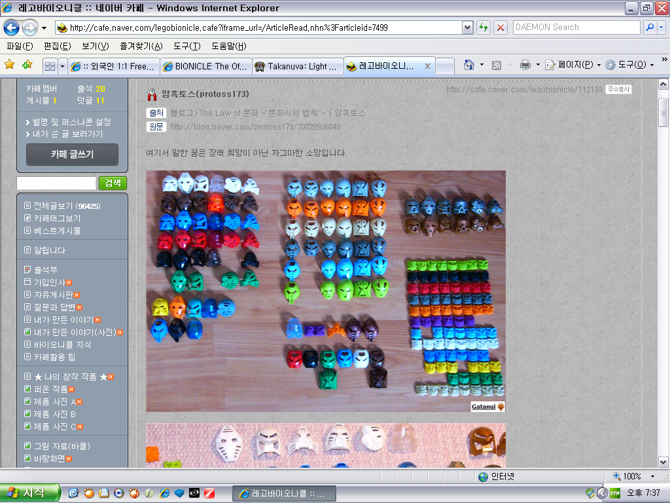Click the Windows 시작 Start button
The image size is (670, 503).
[29, 493]
